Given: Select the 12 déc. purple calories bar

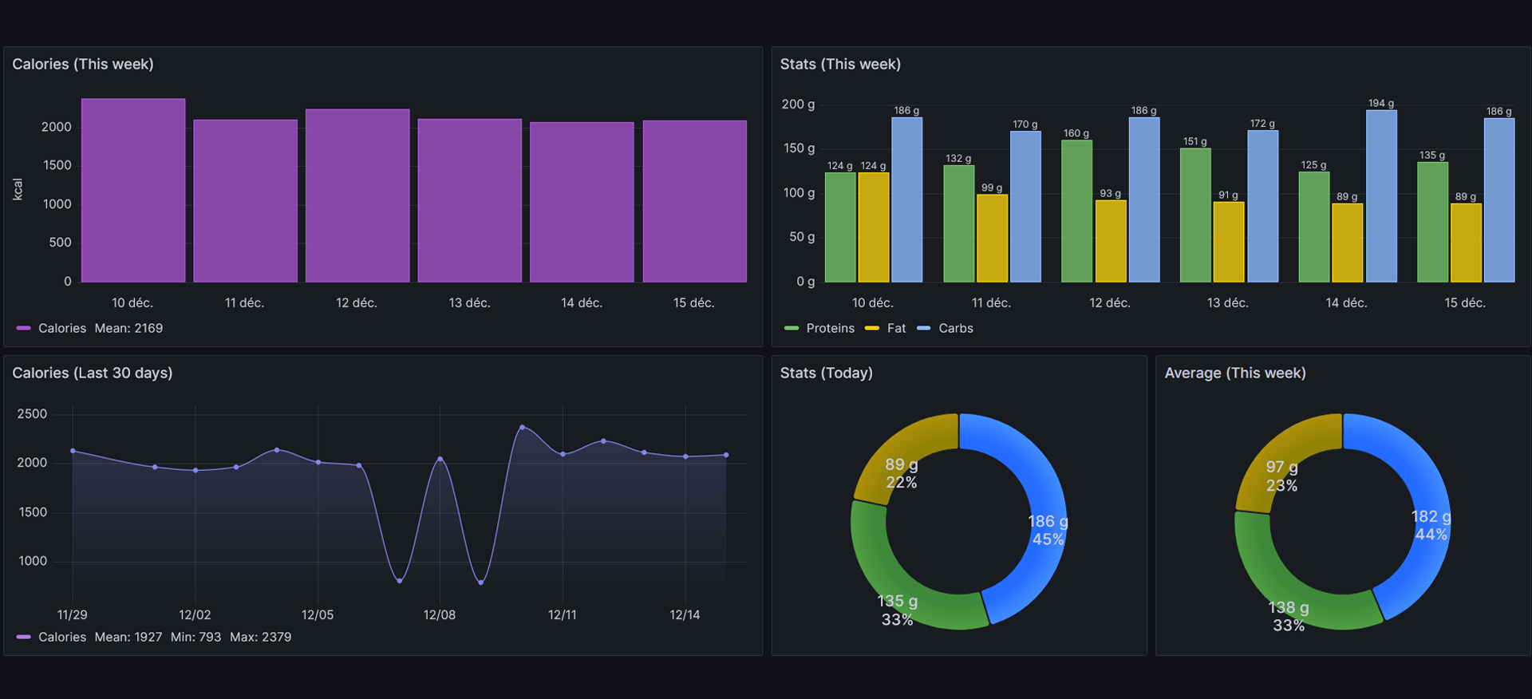Looking at the screenshot, I should [x=357, y=195].
